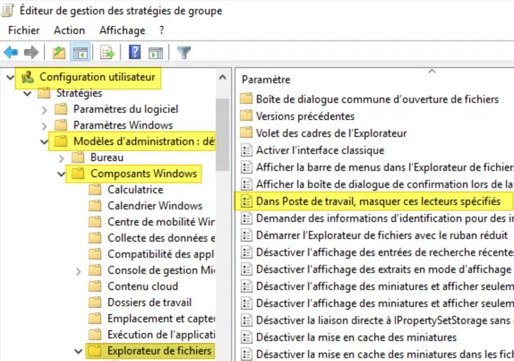Collapse the Explorateur de fichiers node
This screenshot has height=361, width=514.
click(78, 351)
